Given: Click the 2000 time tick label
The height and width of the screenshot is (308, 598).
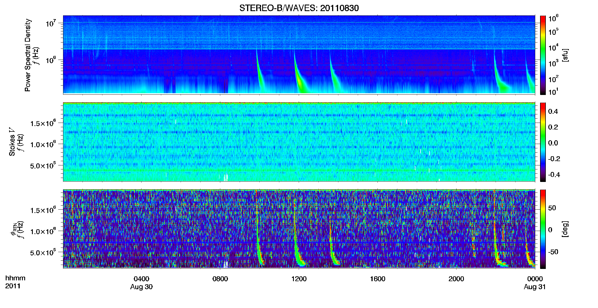Looking at the screenshot, I should click(456, 279).
